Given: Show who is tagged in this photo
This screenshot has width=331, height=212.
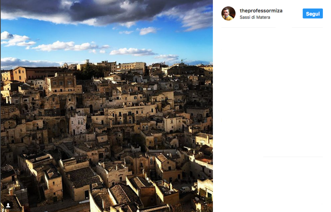Looking at the screenshot, I should (x=8, y=205).
